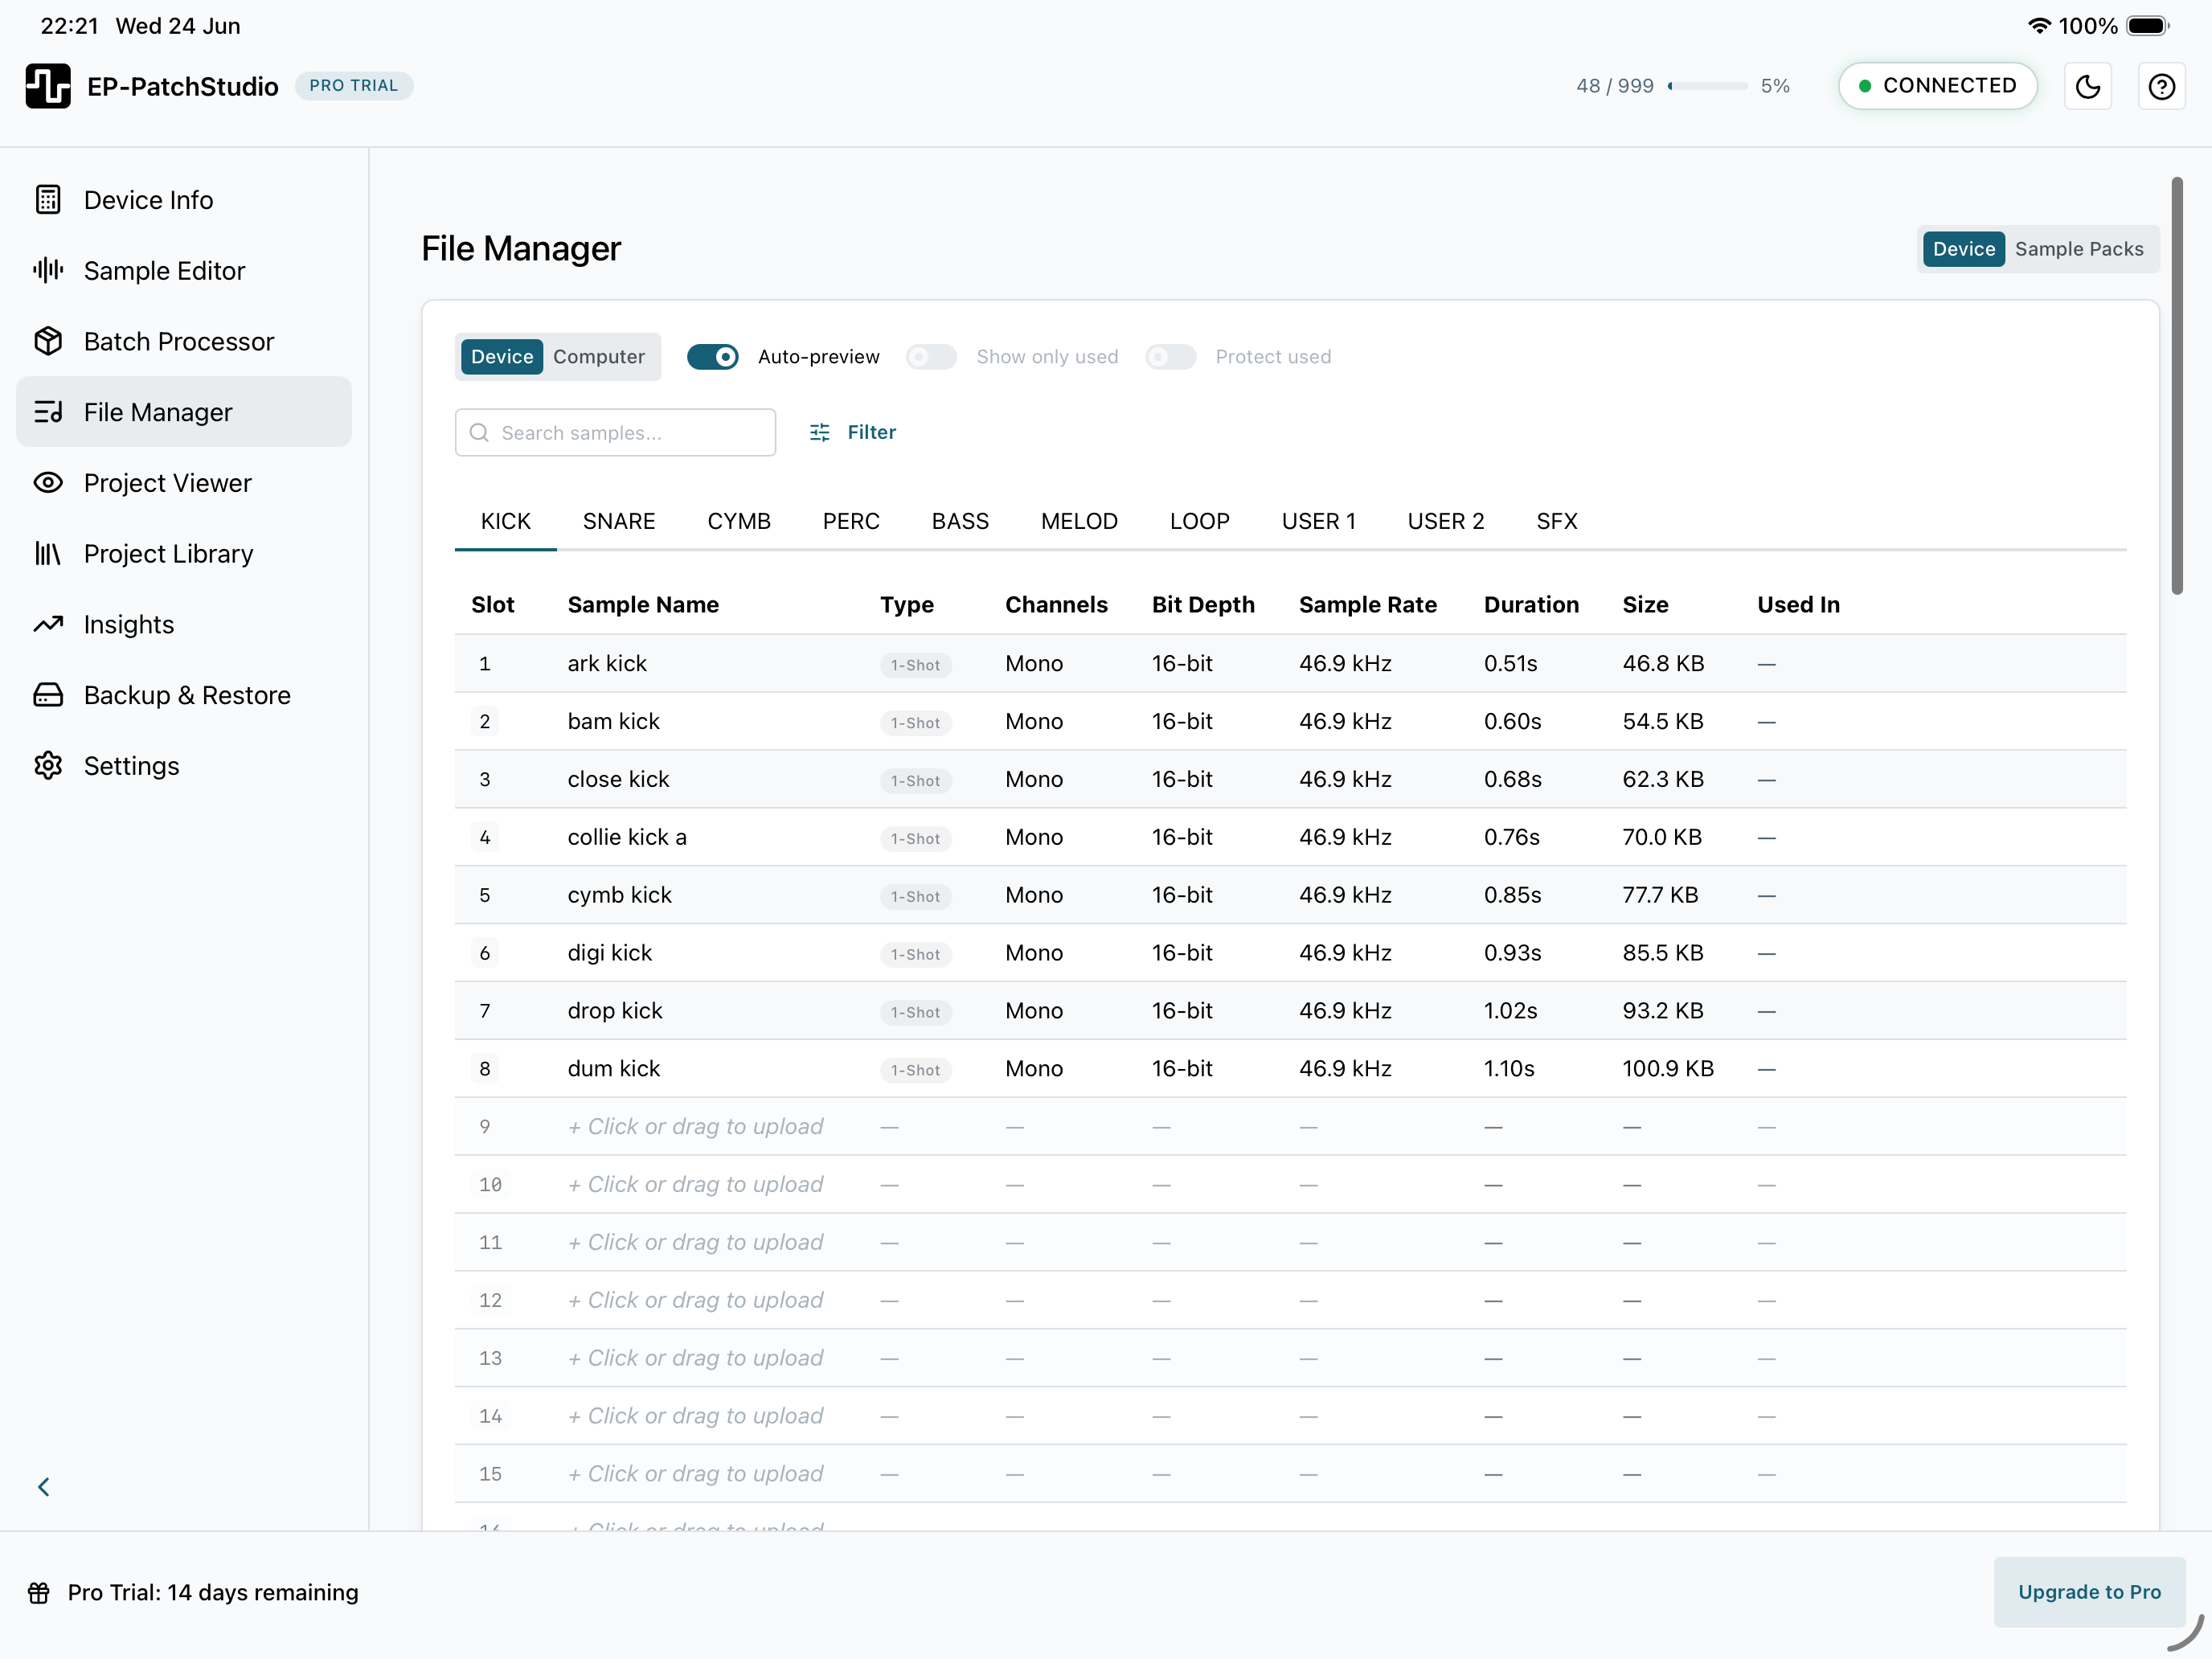2212x1659 pixels.
Task: Select the bam kick sample row
Action: [x=1290, y=721]
